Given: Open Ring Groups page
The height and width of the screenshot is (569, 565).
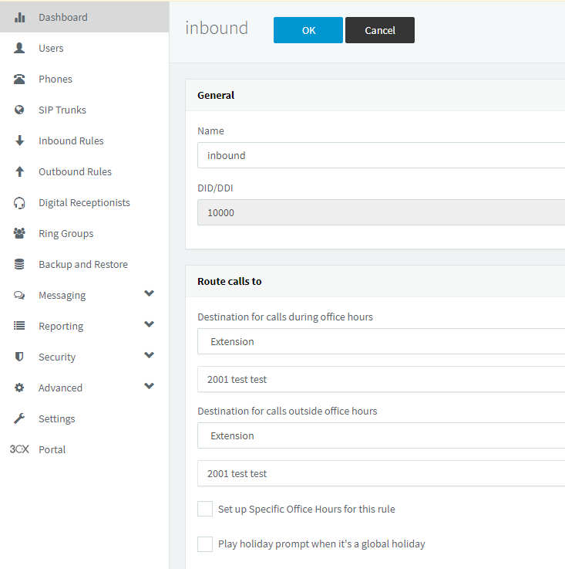Looking at the screenshot, I should click(x=85, y=233).
